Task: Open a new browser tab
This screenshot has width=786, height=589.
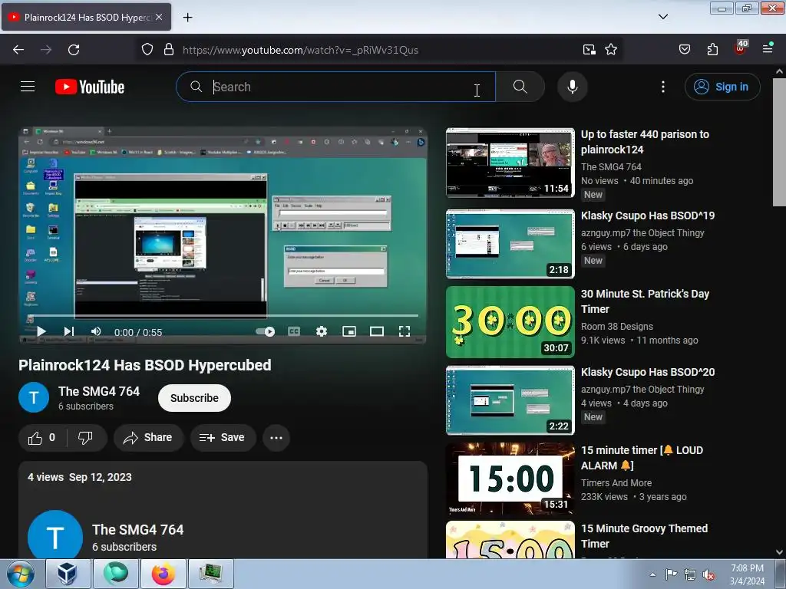Action: pyautogui.click(x=187, y=18)
